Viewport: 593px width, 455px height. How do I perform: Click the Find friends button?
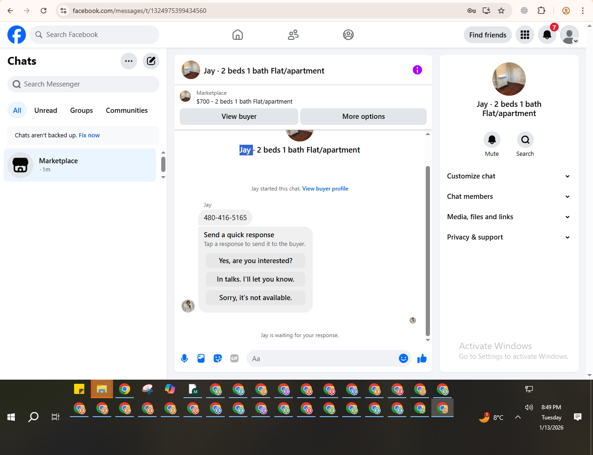tap(488, 35)
